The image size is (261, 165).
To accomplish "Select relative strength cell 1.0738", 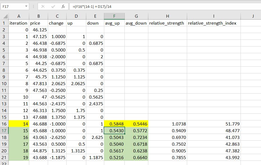I will (167, 124).
